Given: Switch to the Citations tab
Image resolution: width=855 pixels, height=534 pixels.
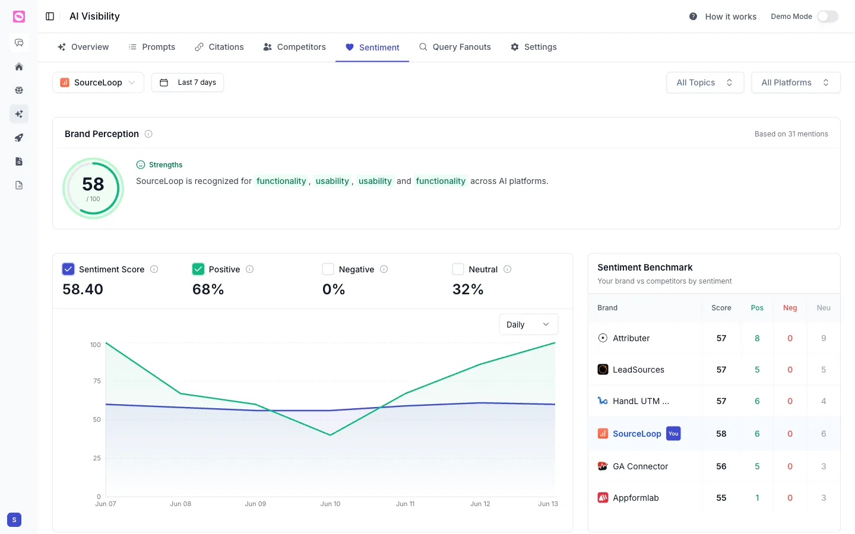Looking at the screenshot, I should [219, 47].
